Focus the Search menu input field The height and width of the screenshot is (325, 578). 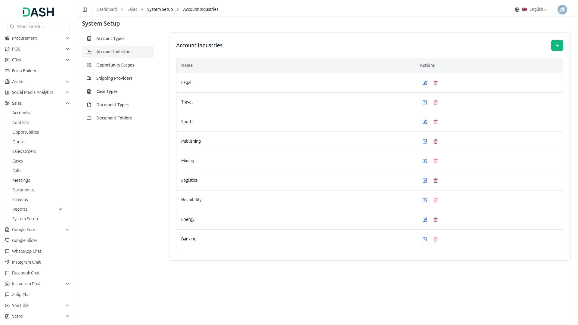42,26
